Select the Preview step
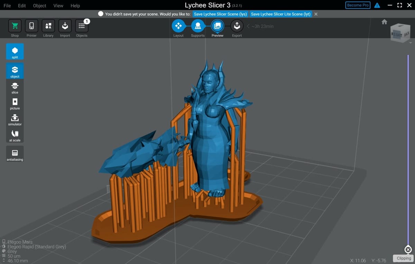415x264 pixels. [218, 26]
